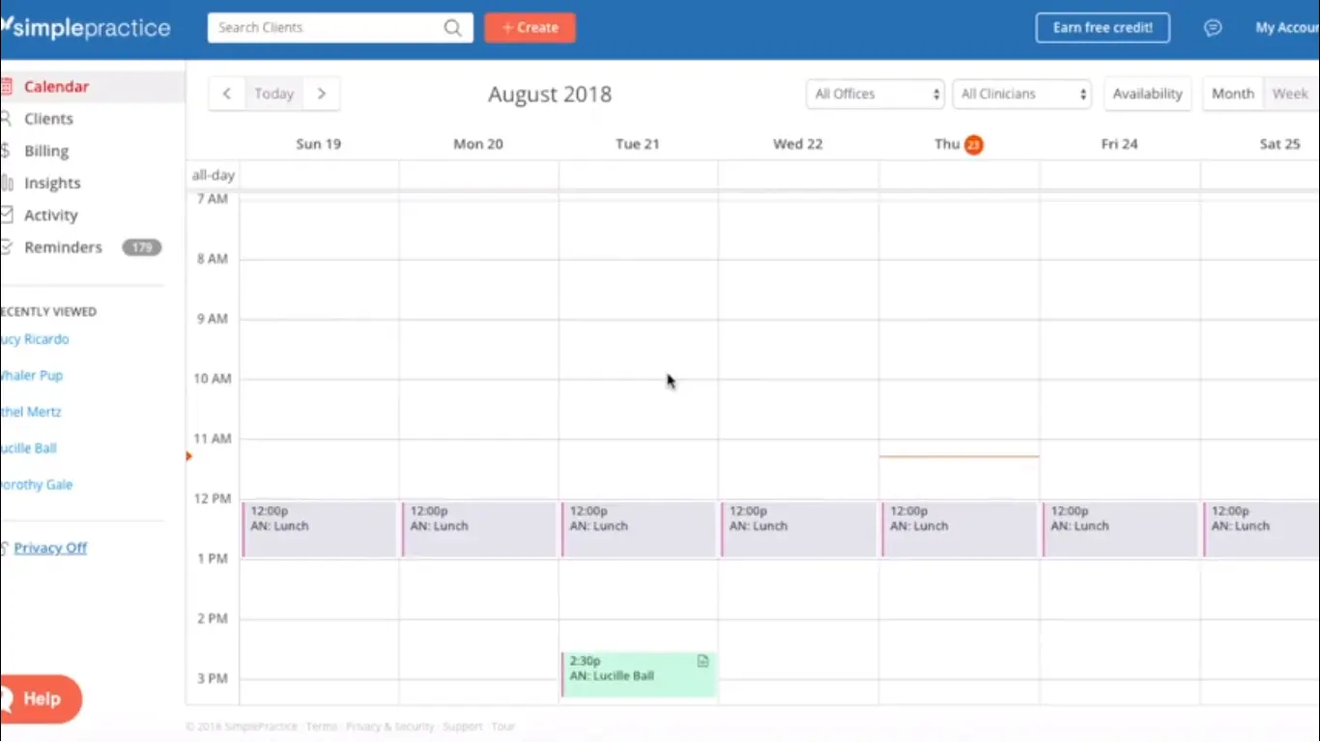Open the All Clinicians dropdown

(1021, 93)
